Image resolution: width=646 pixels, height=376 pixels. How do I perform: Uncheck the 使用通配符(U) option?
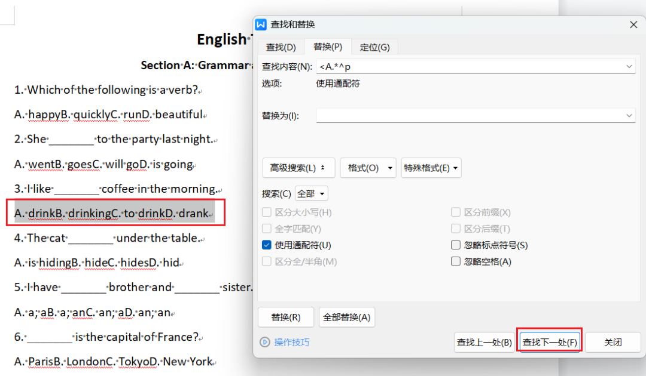pos(267,245)
